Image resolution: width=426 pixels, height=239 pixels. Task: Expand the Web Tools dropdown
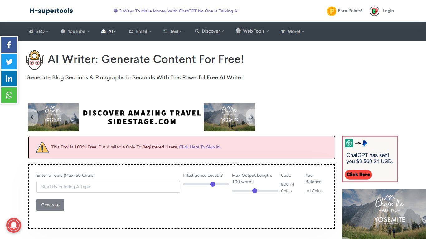[252, 31]
